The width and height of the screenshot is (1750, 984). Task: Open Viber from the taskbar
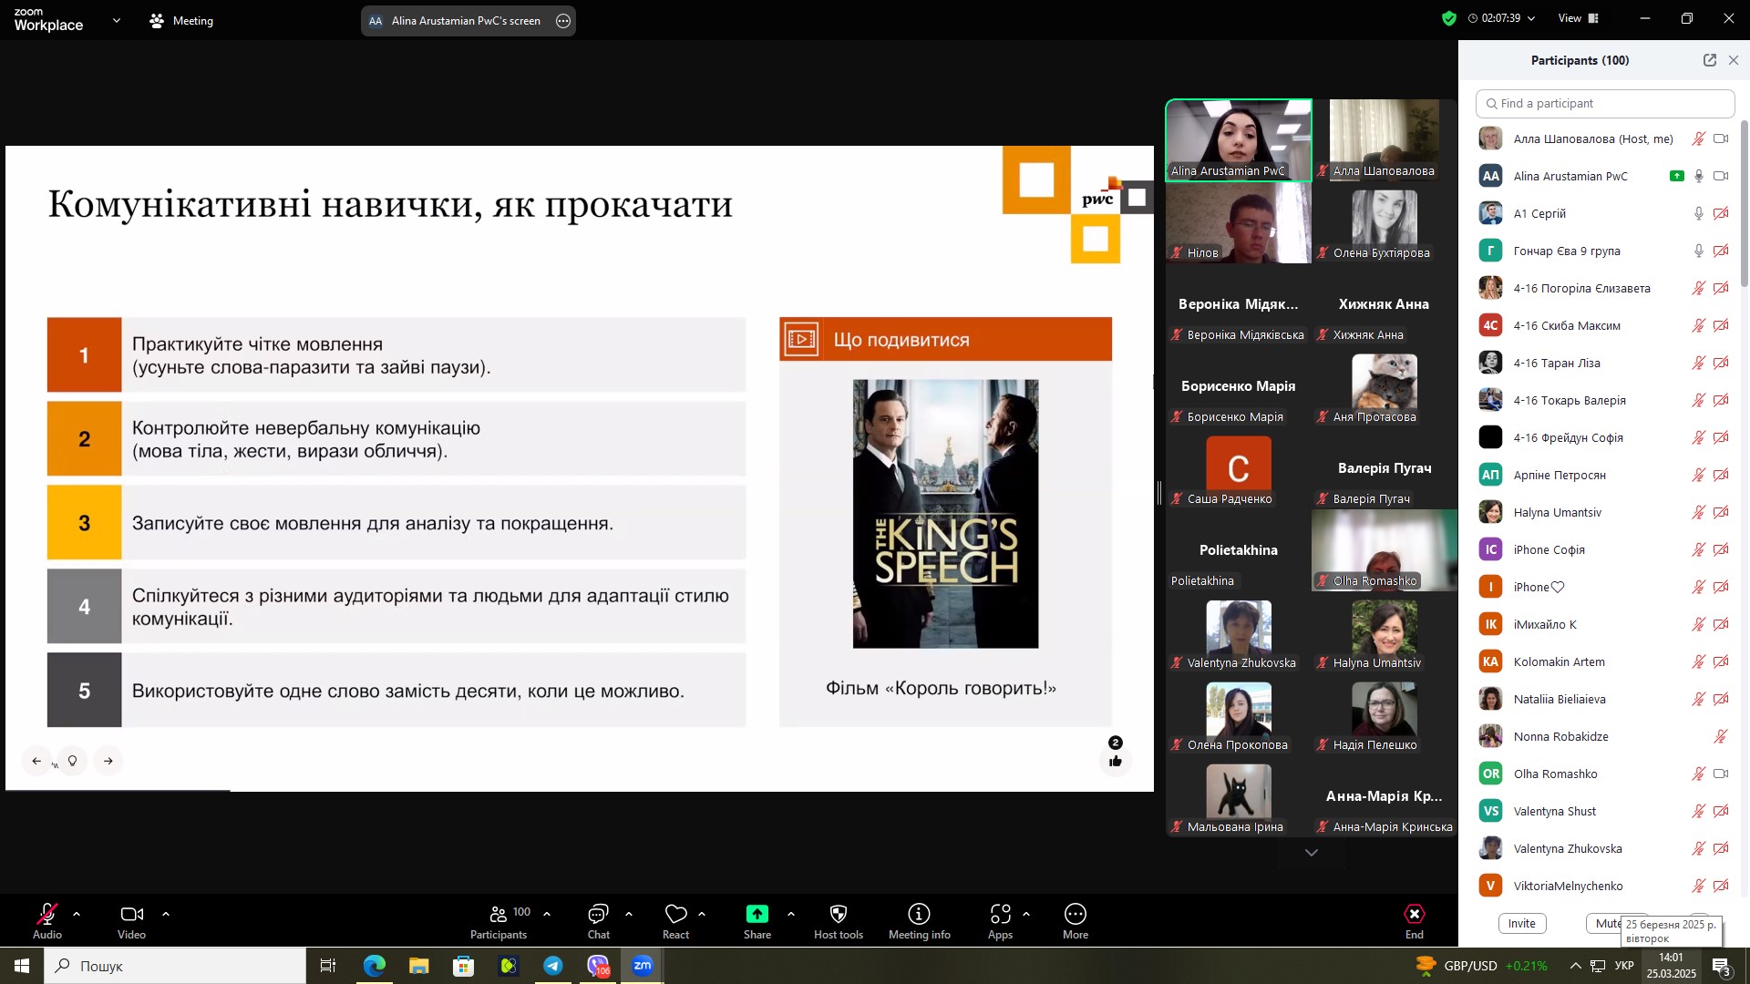(x=598, y=966)
